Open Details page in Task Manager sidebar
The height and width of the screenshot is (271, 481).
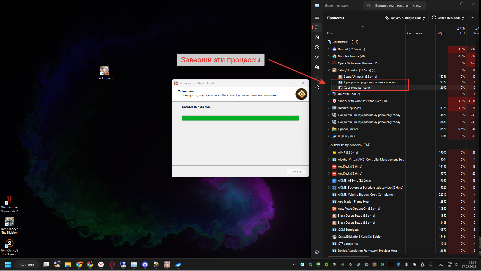[x=317, y=77]
